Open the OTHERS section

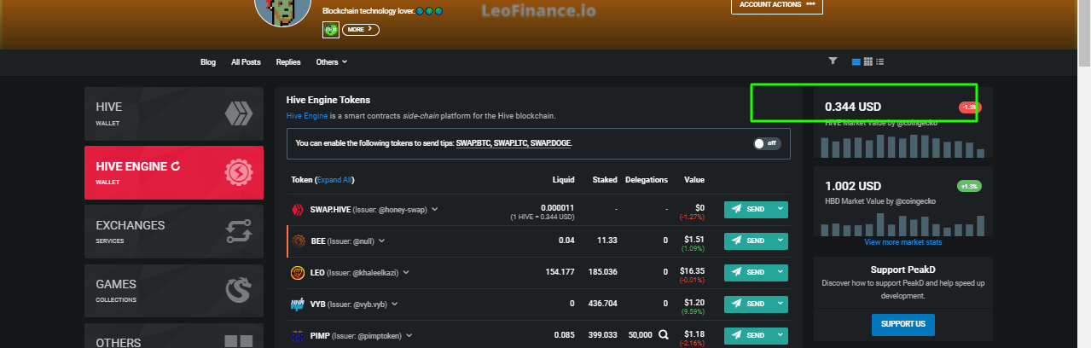tap(174, 336)
